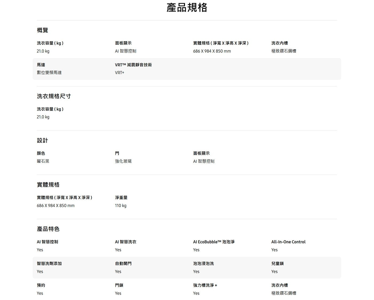
Task: Click the 實體規格 dimensions label in 概覽
Action: [x=221, y=43]
